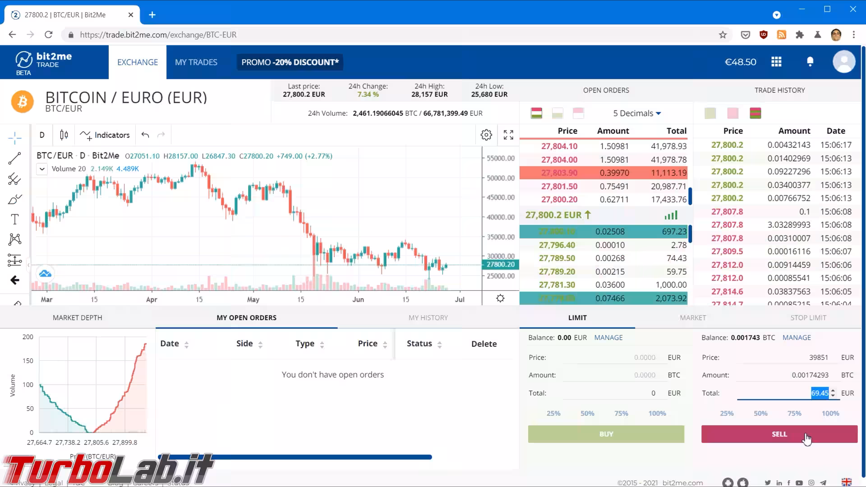866x487 pixels.
Task: Set sell amount to 50%
Action: pyautogui.click(x=760, y=413)
